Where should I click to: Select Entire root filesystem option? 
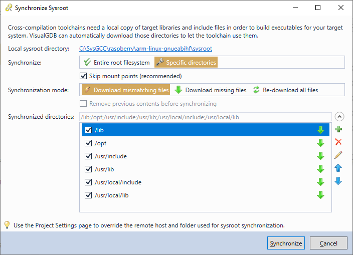point(116,62)
